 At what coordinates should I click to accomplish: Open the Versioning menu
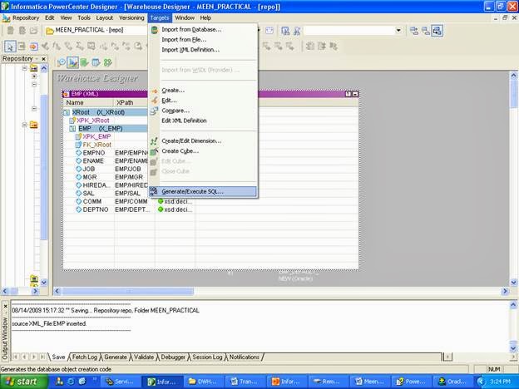[x=131, y=17]
